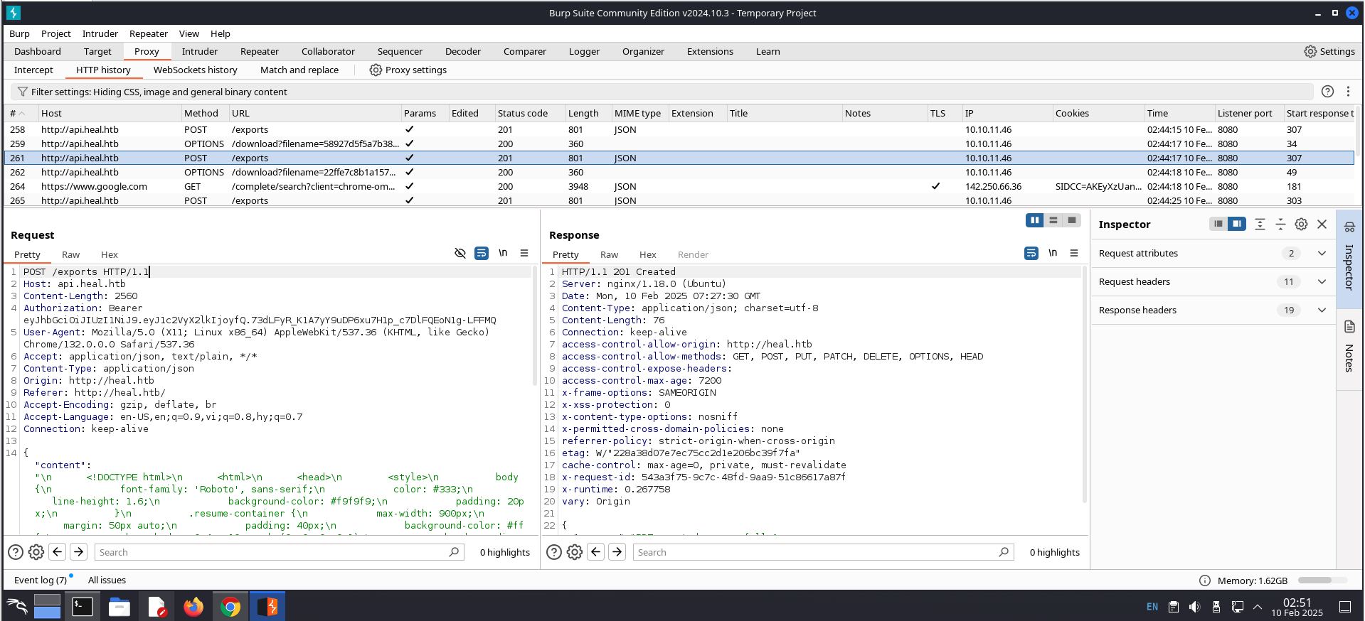Switch to the Repeater tab
Screen dimensions: 1365x621
[259, 51]
